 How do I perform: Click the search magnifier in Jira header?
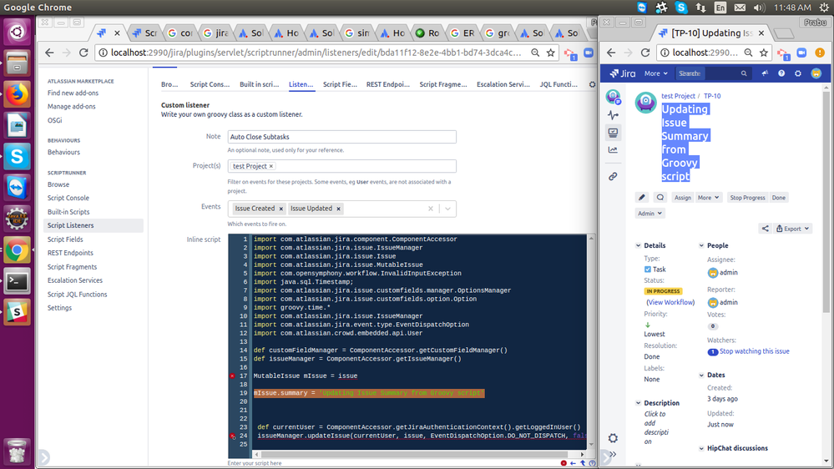click(744, 73)
